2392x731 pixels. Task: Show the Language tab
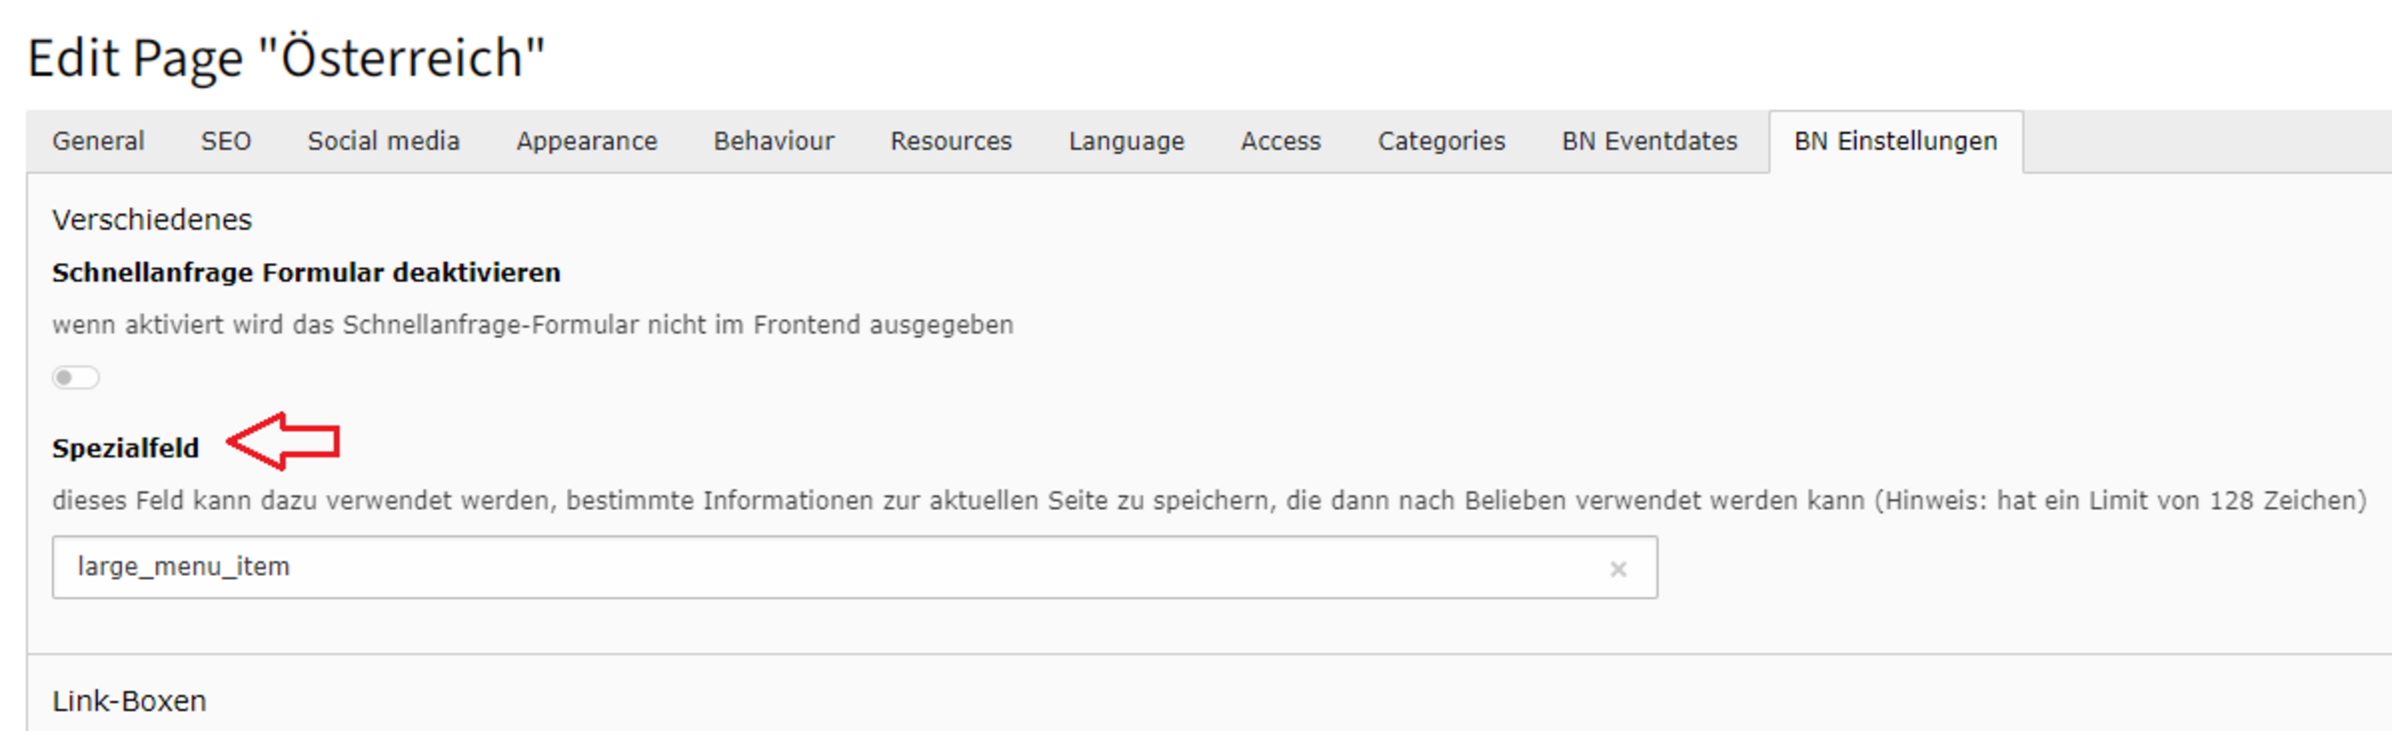(1126, 141)
